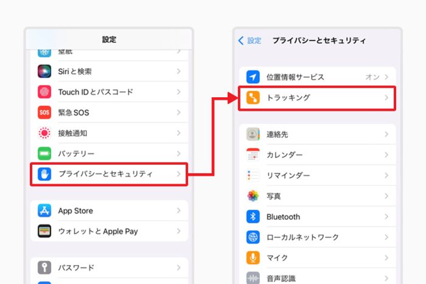Tap the Bluetooth icon
Screen dimensions: 426x284
pyautogui.click(x=253, y=217)
